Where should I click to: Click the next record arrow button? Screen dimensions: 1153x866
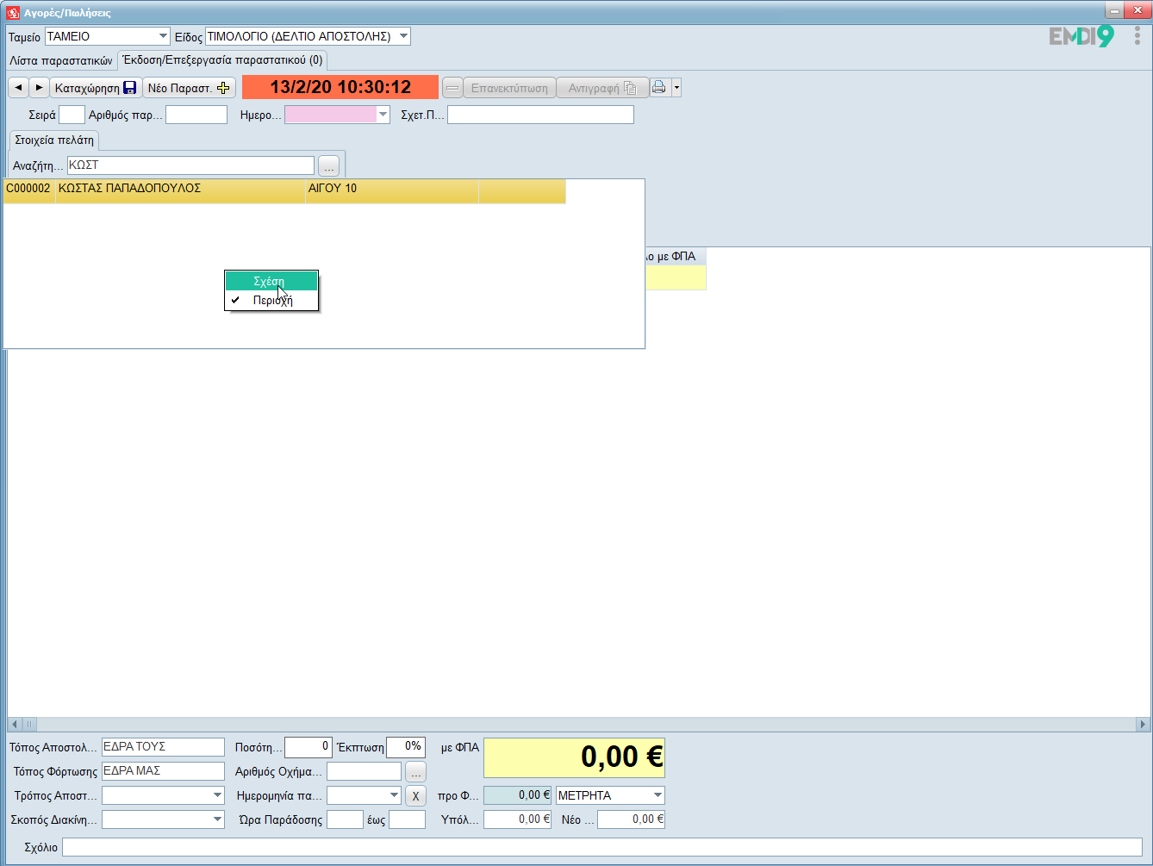pyautogui.click(x=39, y=88)
